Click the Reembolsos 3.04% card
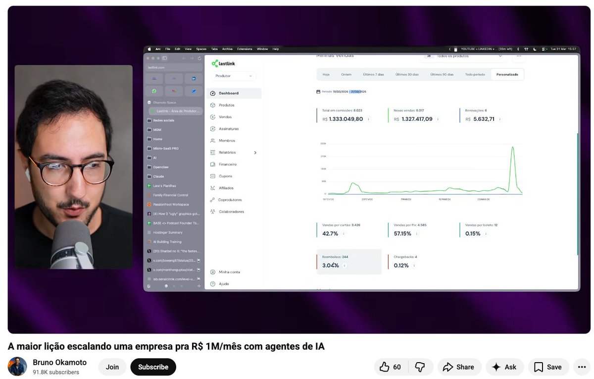 [x=348, y=262]
